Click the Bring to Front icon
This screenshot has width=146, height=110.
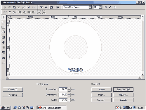(20, 12)
